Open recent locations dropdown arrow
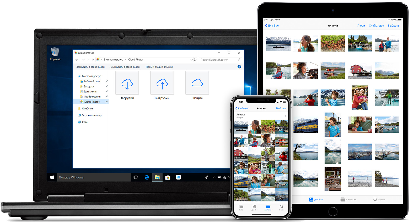 tap(88, 60)
